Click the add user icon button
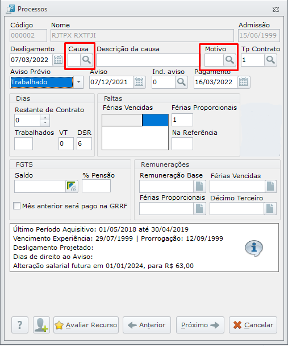Image resolution: width=288 pixels, height=346 pixels. point(41,325)
